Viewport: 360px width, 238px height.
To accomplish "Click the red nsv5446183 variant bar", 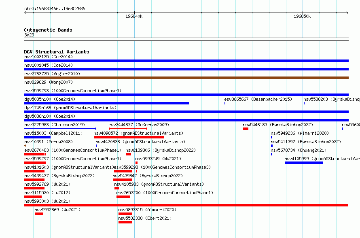I will click(246, 129).
